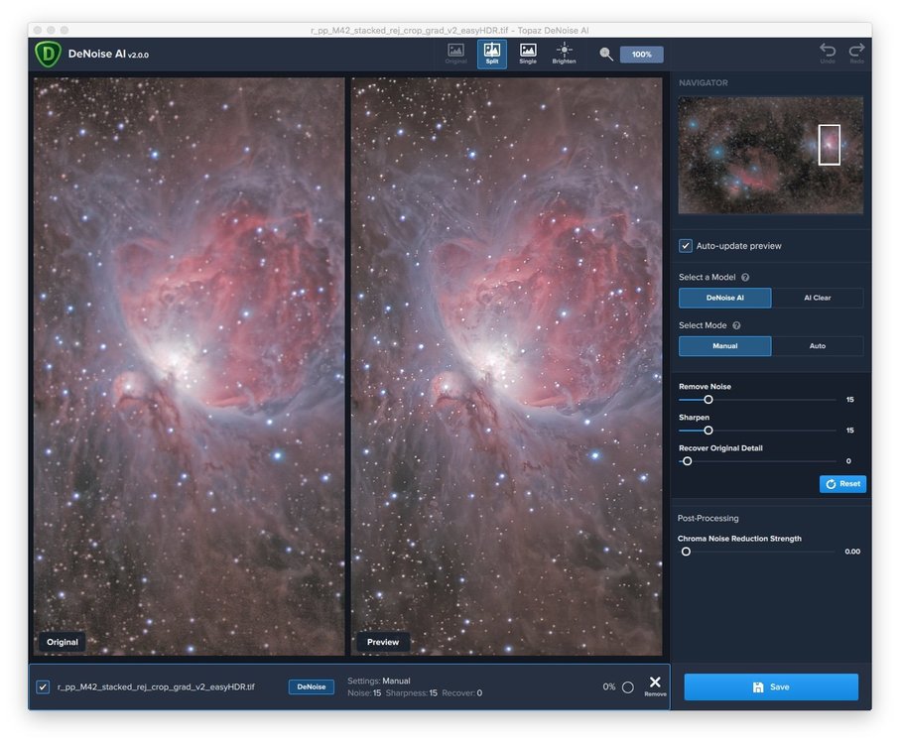Click the magnifier zoom icon
The width and height of the screenshot is (900, 744).
pyautogui.click(x=606, y=54)
